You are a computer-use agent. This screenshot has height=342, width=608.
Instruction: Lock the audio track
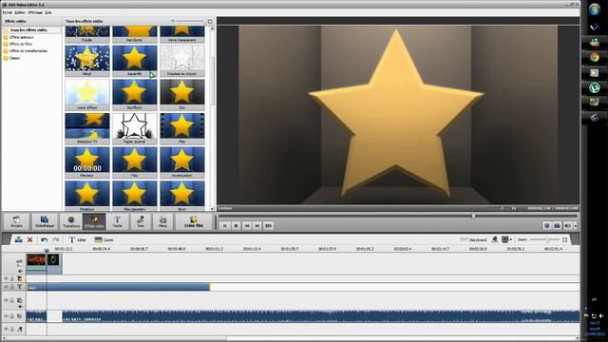click(x=12, y=316)
